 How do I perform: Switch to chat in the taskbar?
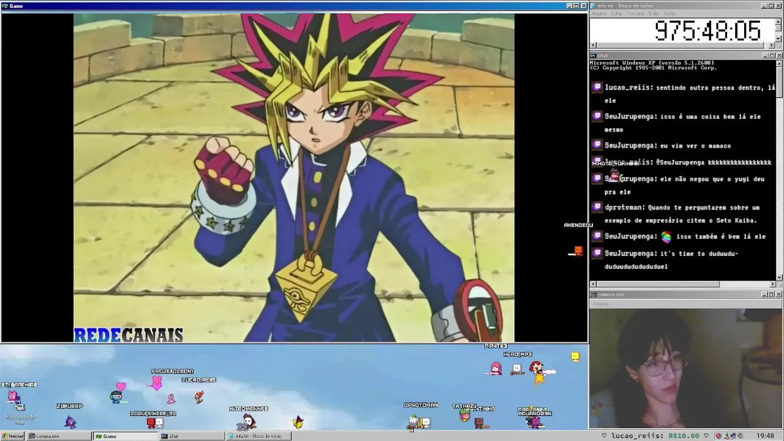pyautogui.click(x=192, y=436)
